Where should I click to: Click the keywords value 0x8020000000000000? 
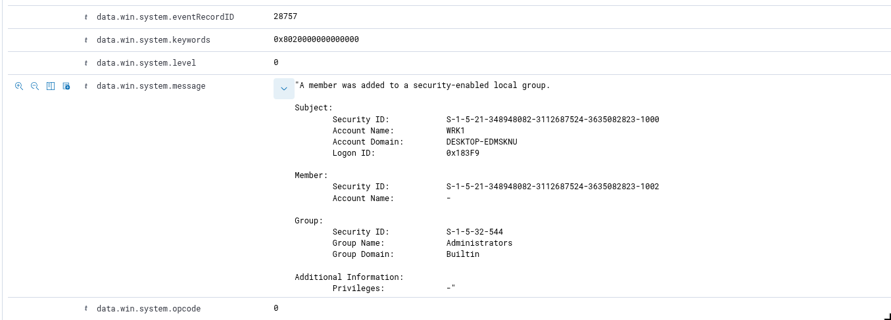pyautogui.click(x=316, y=39)
